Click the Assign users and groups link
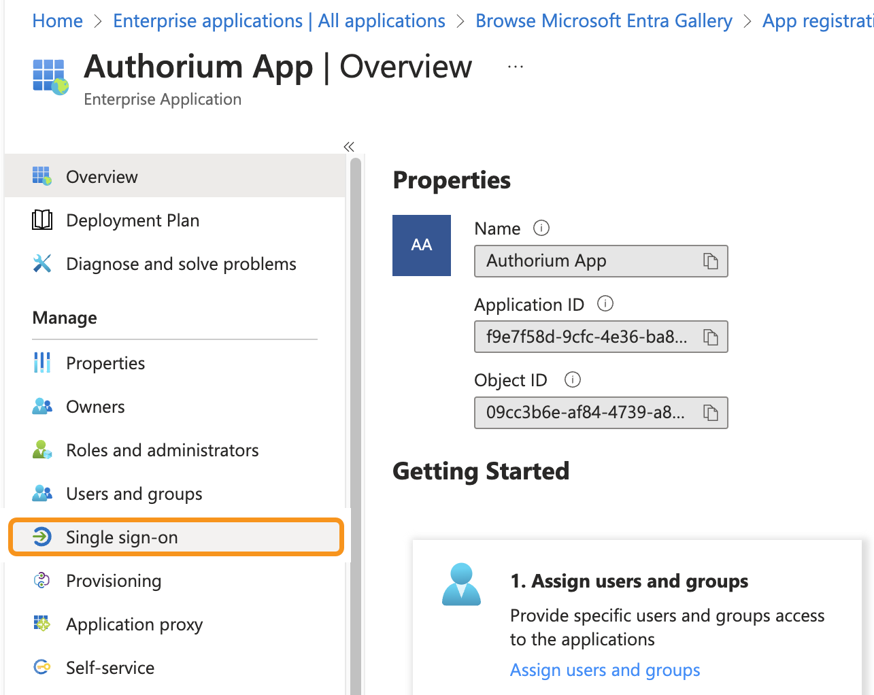Screen dimensions: 874x695 605,670
